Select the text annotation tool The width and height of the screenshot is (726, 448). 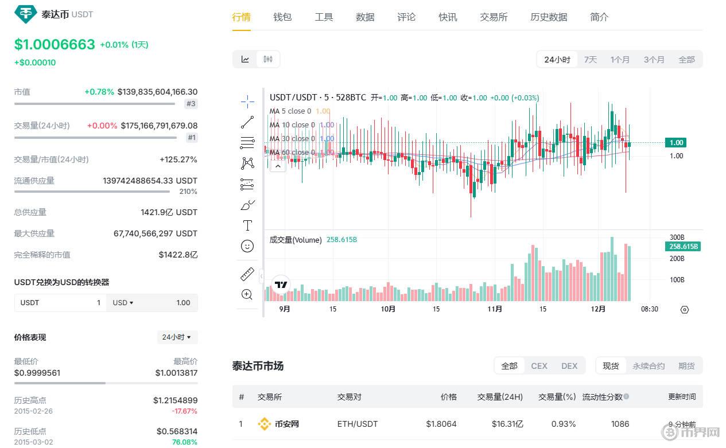(247, 225)
